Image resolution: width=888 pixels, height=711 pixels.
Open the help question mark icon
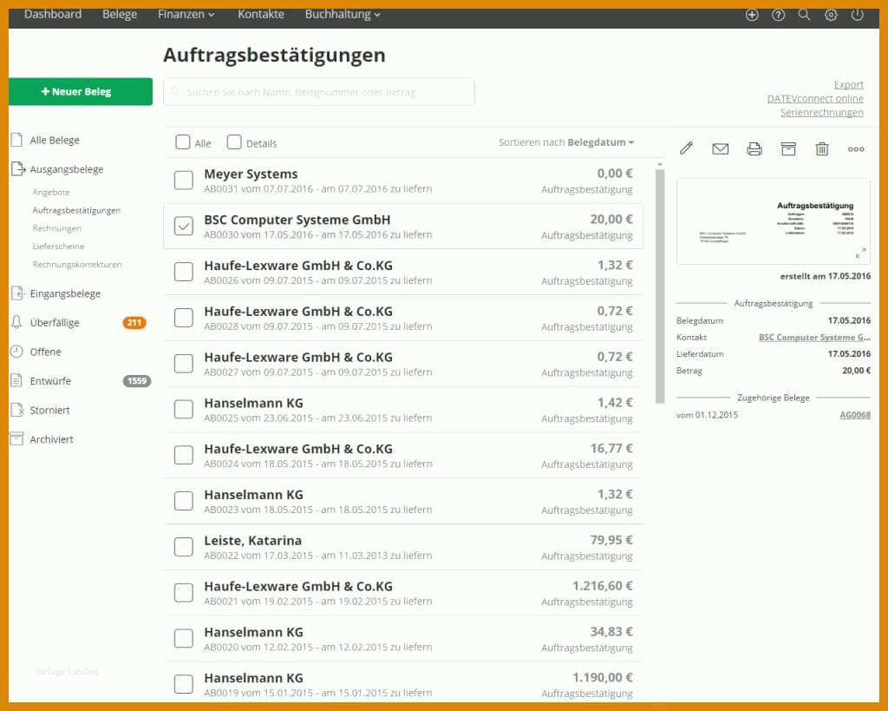[x=778, y=16]
